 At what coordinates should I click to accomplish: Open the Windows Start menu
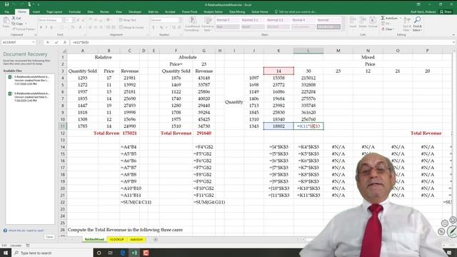tap(6, 253)
